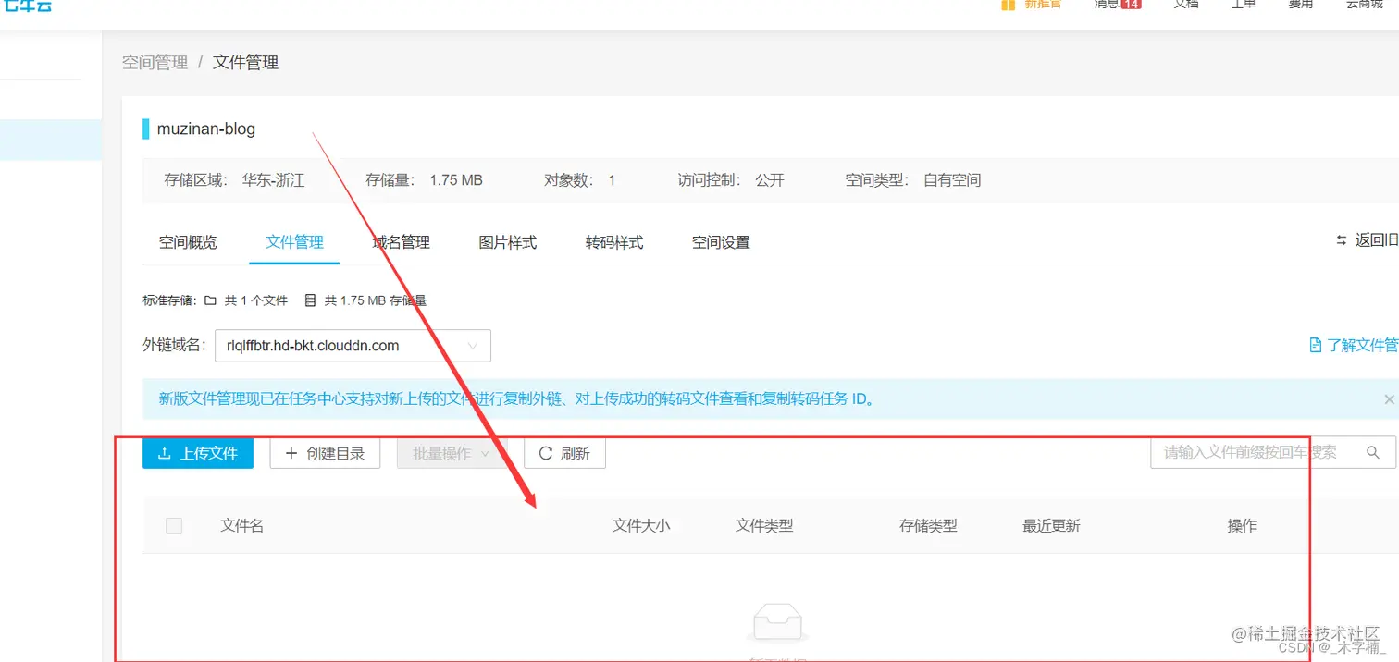Click the 1.75 MB storage amount value
The image size is (1399, 662).
click(456, 180)
